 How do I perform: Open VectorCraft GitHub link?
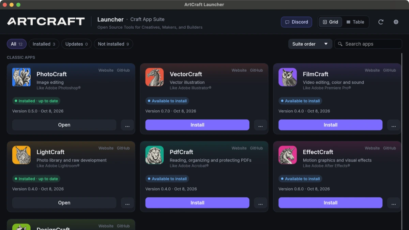pos(256,70)
